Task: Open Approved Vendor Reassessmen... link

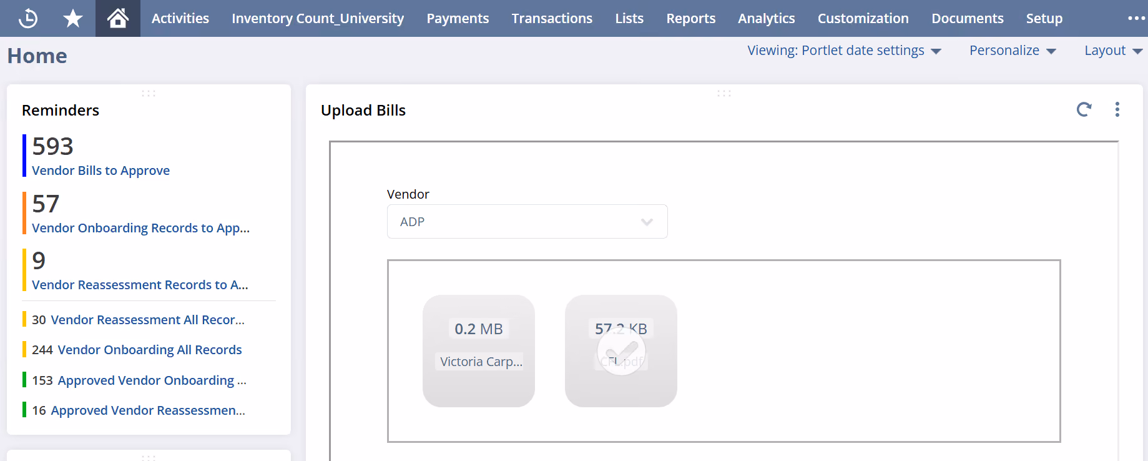Action: pyautogui.click(x=148, y=410)
